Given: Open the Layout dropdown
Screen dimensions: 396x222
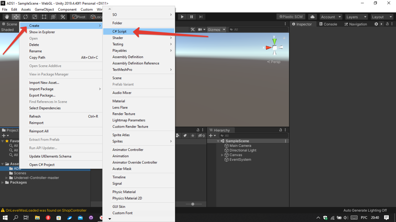Looking at the screenshot, I should click(x=382, y=17).
